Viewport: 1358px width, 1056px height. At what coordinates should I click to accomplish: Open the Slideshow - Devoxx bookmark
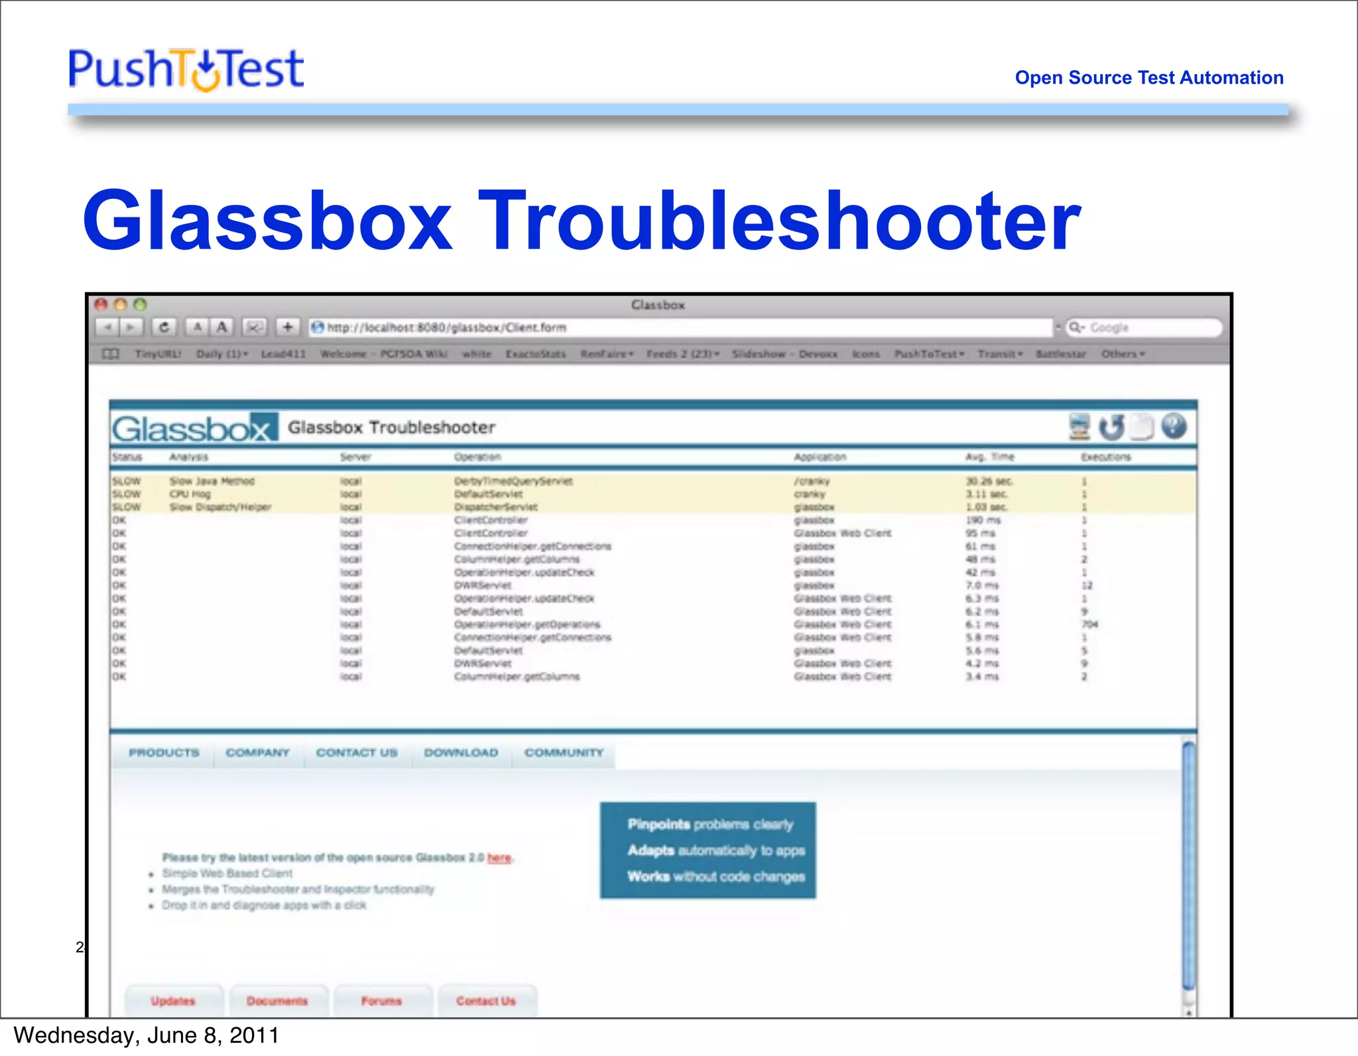point(784,354)
